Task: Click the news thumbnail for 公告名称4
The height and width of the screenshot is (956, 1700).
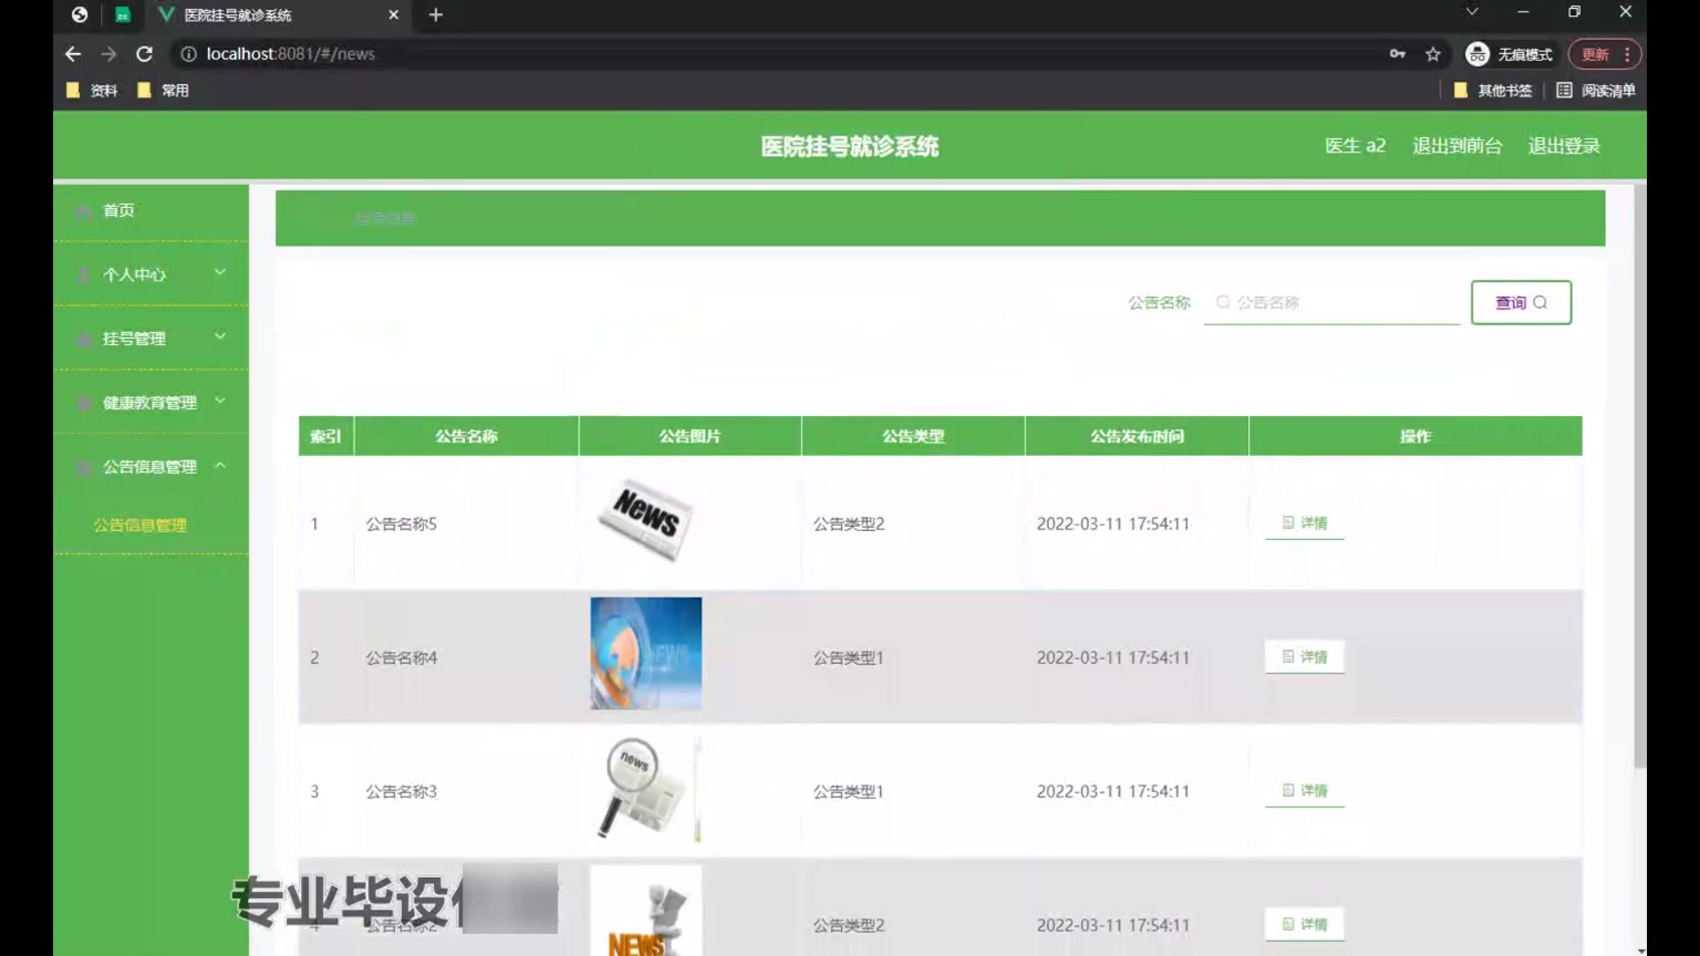Action: coord(645,653)
